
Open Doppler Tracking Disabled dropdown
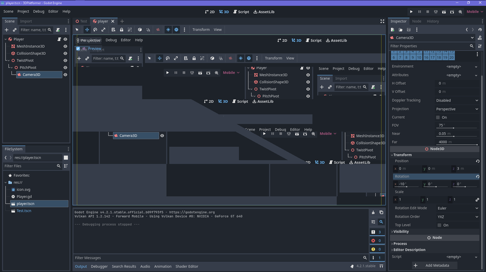point(457,100)
